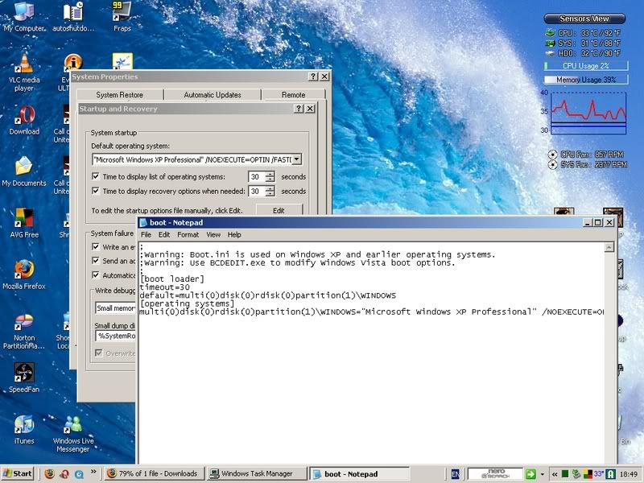The width and height of the screenshot is (644, 483).
Task: Switch to the Automatic Updates tab
Action: pyautogui.click(x=212, y=94)
